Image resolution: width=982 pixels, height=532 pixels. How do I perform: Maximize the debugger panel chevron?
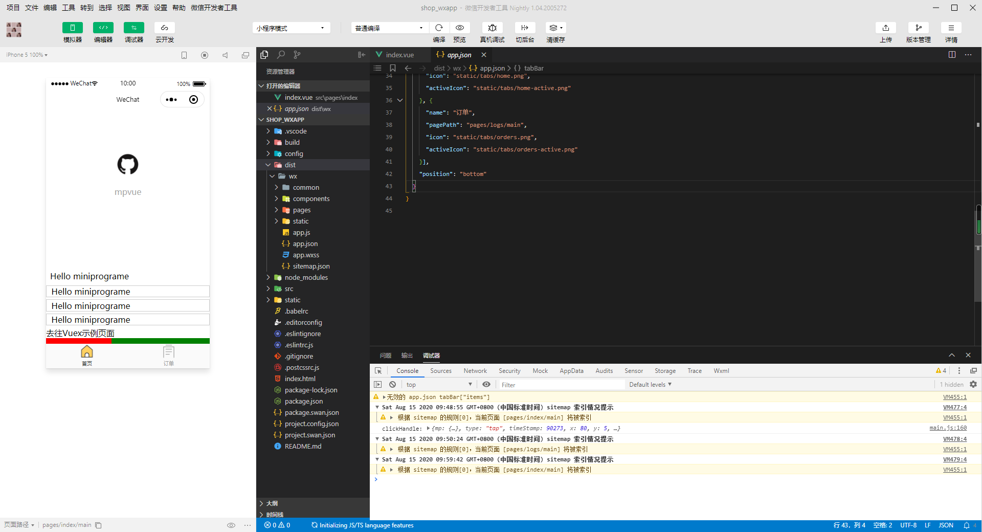click(x=952, y=355)
